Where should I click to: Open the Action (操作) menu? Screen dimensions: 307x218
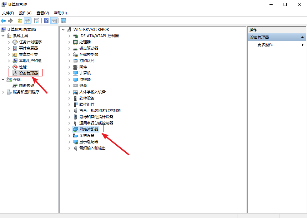coord(25,13)
